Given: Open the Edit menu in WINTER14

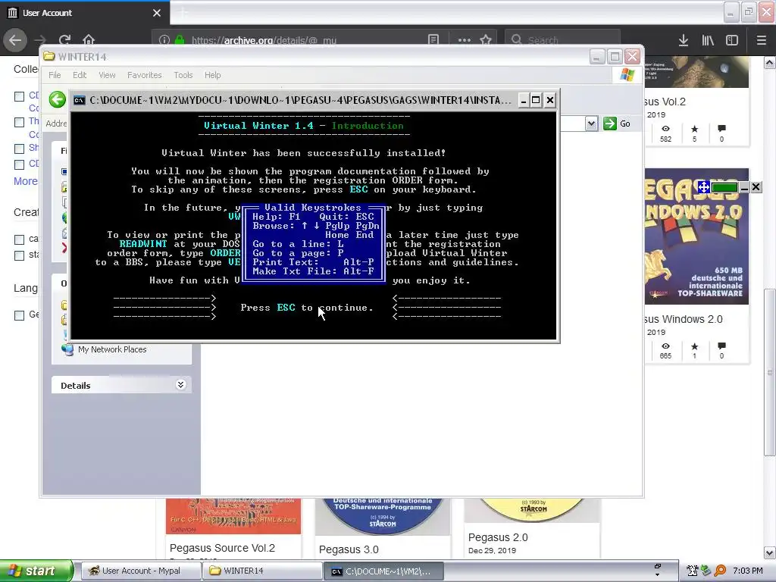Looking at the screenshot, I should pyautogui.click(x=79, y=75).
